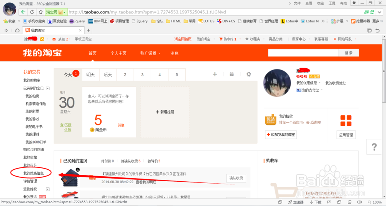Open the 百度经验 bookmark
The image size is (386, 206).
pos(58,21)
